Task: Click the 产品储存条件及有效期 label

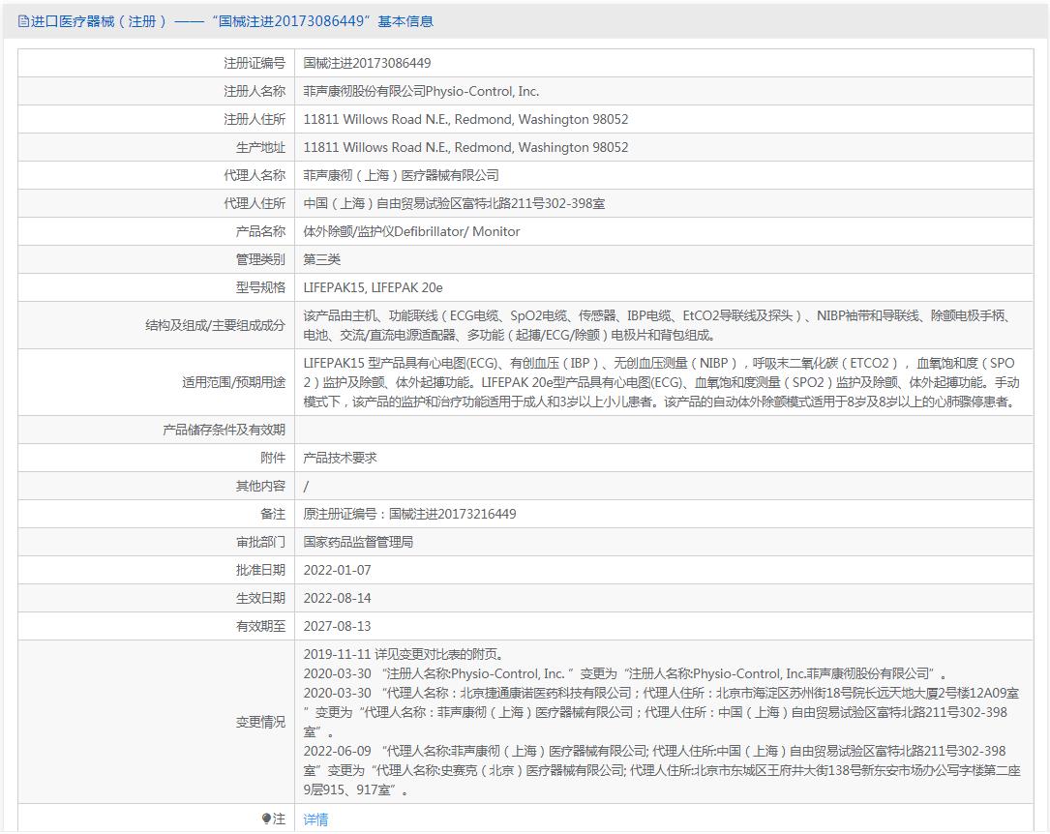Action: 224,430
